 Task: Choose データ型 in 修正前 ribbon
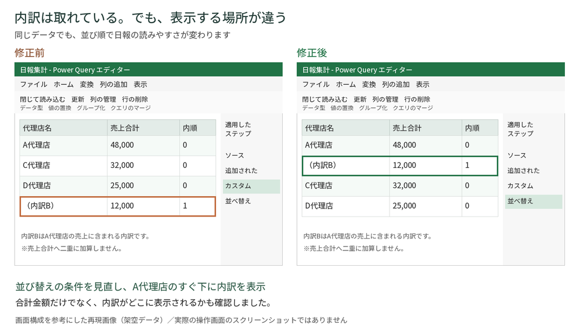32,108
